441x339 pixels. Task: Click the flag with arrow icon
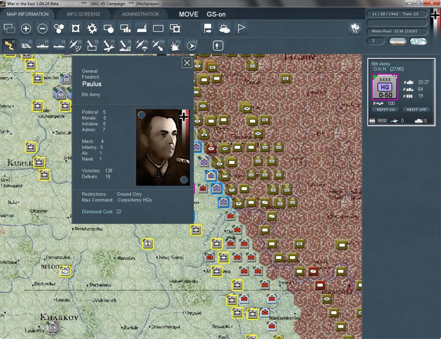208,28
